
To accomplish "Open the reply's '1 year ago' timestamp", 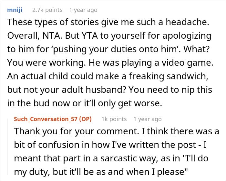I will pos(147,119).
